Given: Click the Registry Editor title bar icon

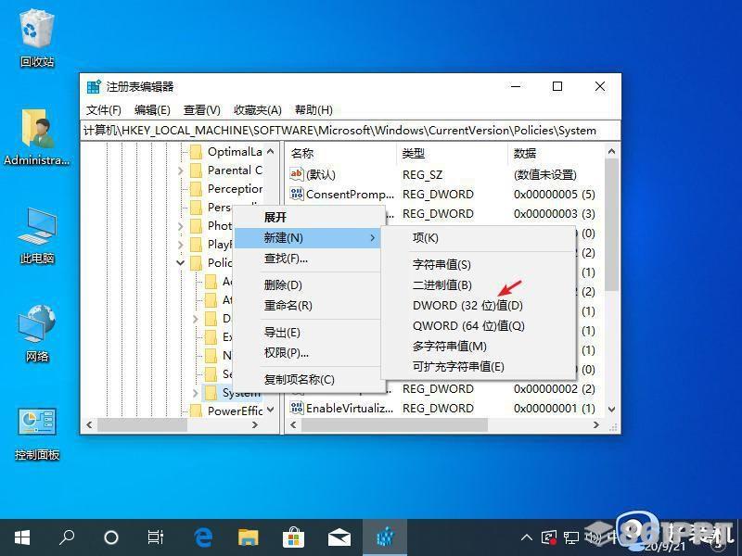Looking at the screenshot, I should [94, 86].
